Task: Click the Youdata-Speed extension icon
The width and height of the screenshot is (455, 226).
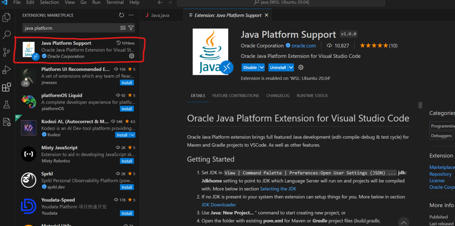Action: [x=28, y=207]
